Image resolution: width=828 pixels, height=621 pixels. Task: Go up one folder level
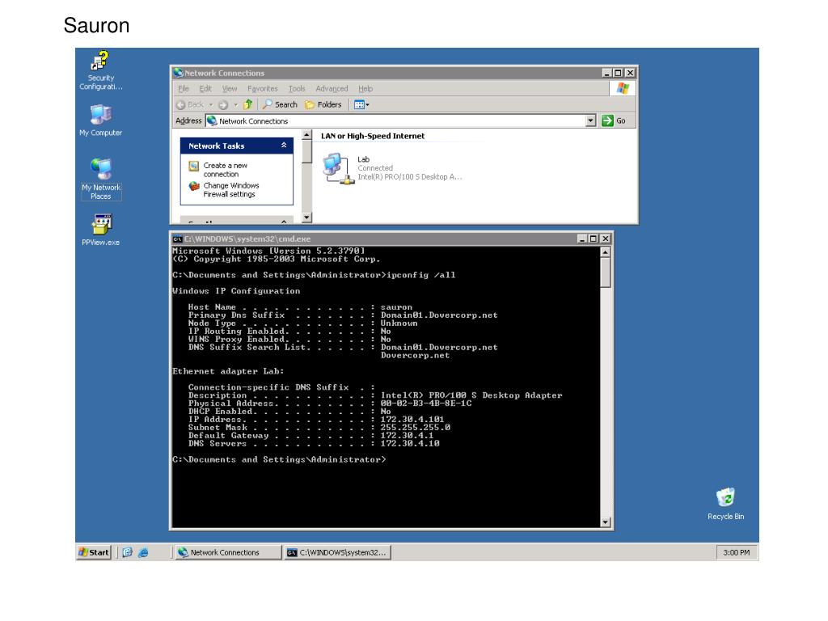tap(247, 104)
